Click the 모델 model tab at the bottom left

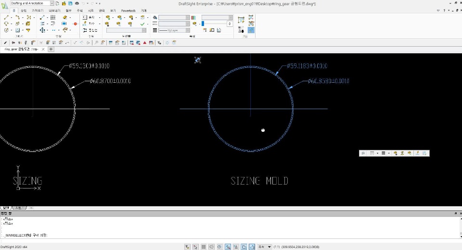6,208
